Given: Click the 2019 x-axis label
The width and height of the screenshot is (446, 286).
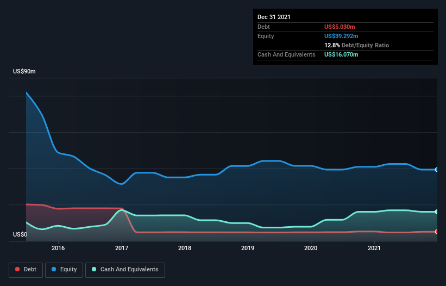Looking at the screenshot, I should pos(248,248).
